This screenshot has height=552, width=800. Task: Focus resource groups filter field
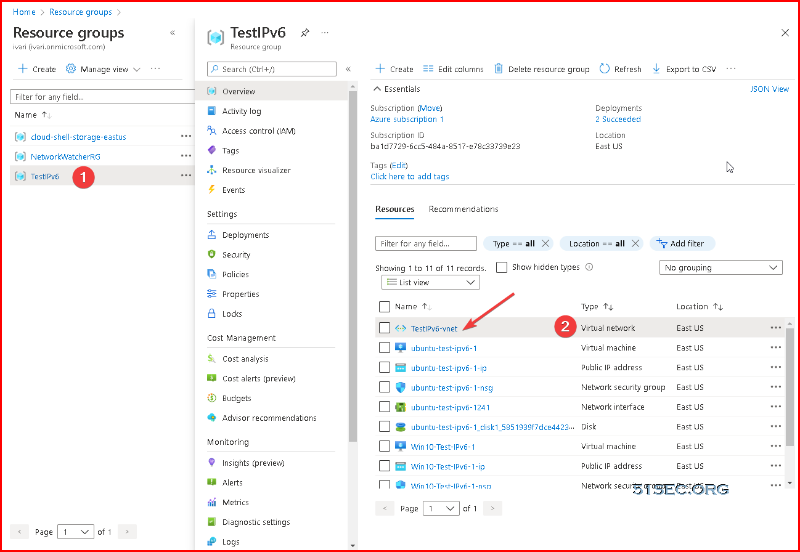pos(102,97)
